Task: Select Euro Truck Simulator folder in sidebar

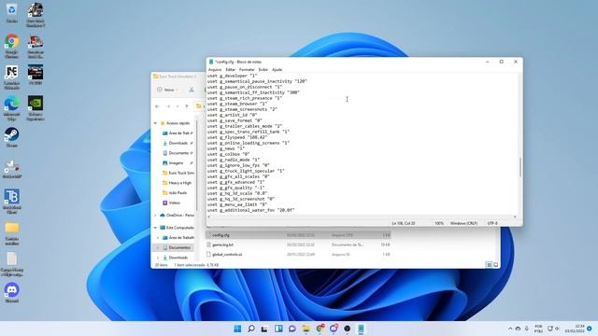Action: point(178,173)
